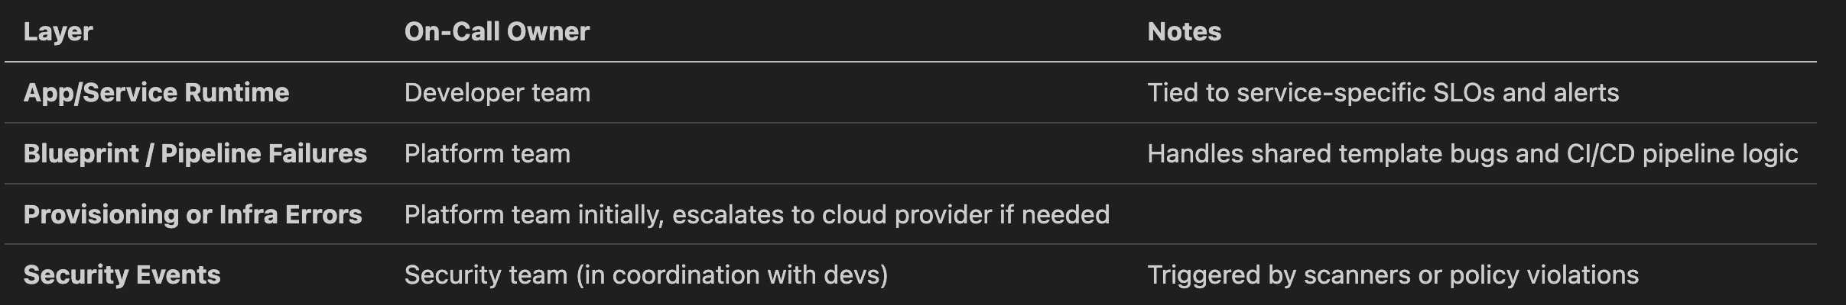Click Platform team in Blueprint row
The image size is (1846, 305).
pos(487,154)
